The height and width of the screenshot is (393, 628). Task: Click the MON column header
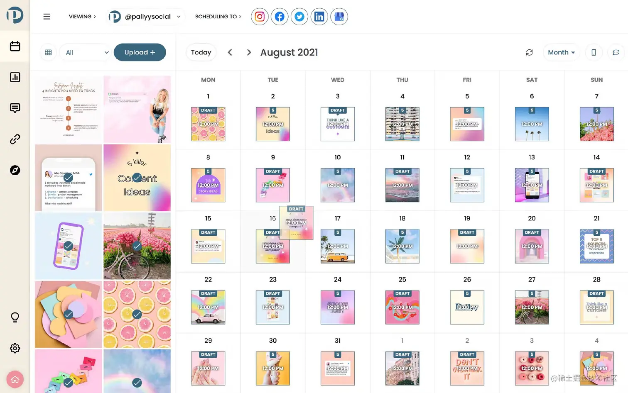point(208,80)
